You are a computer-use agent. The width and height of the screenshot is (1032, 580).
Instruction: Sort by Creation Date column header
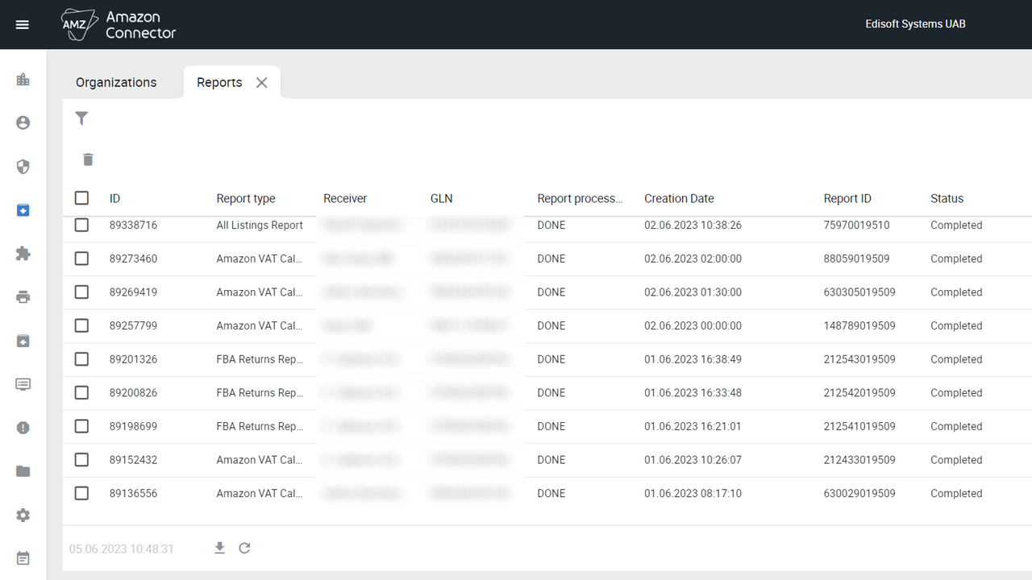pos(679,198)
